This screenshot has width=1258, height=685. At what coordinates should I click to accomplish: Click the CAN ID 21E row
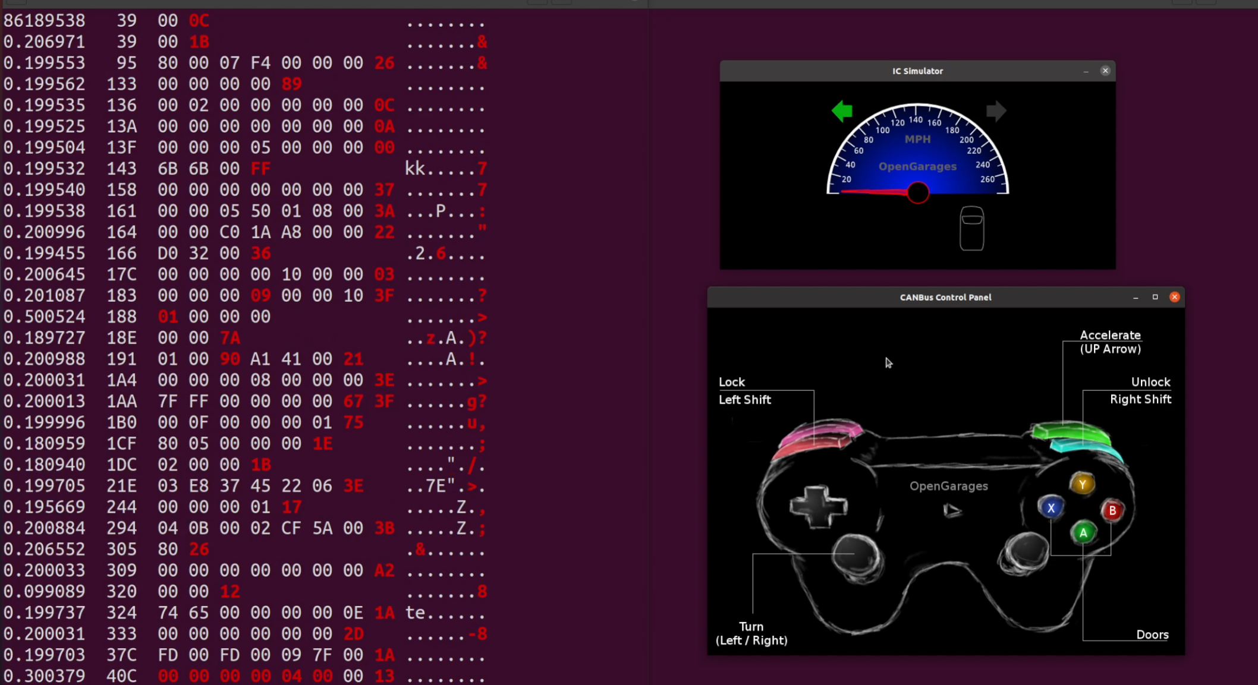[x=245, y=486]
